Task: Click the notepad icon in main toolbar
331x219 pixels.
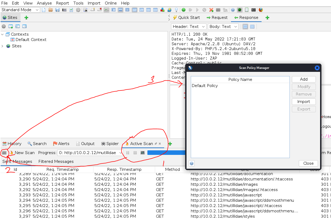Action: 247,10
